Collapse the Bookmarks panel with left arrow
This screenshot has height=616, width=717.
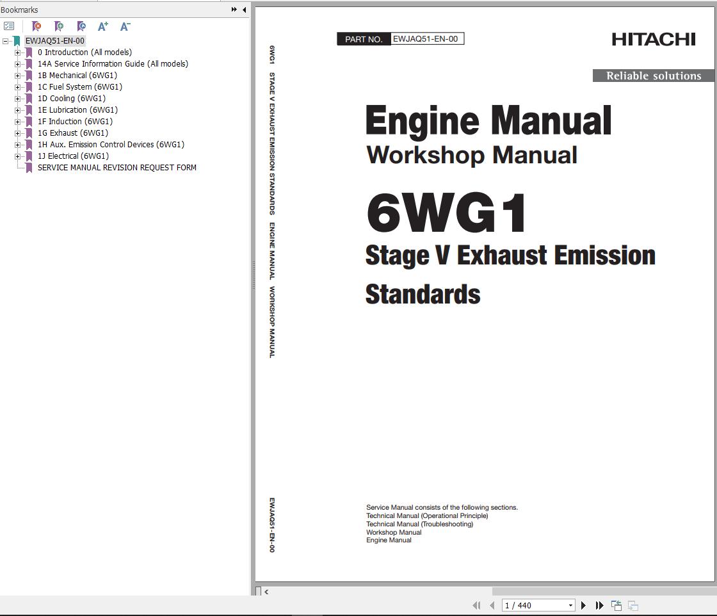pos(244,9)
